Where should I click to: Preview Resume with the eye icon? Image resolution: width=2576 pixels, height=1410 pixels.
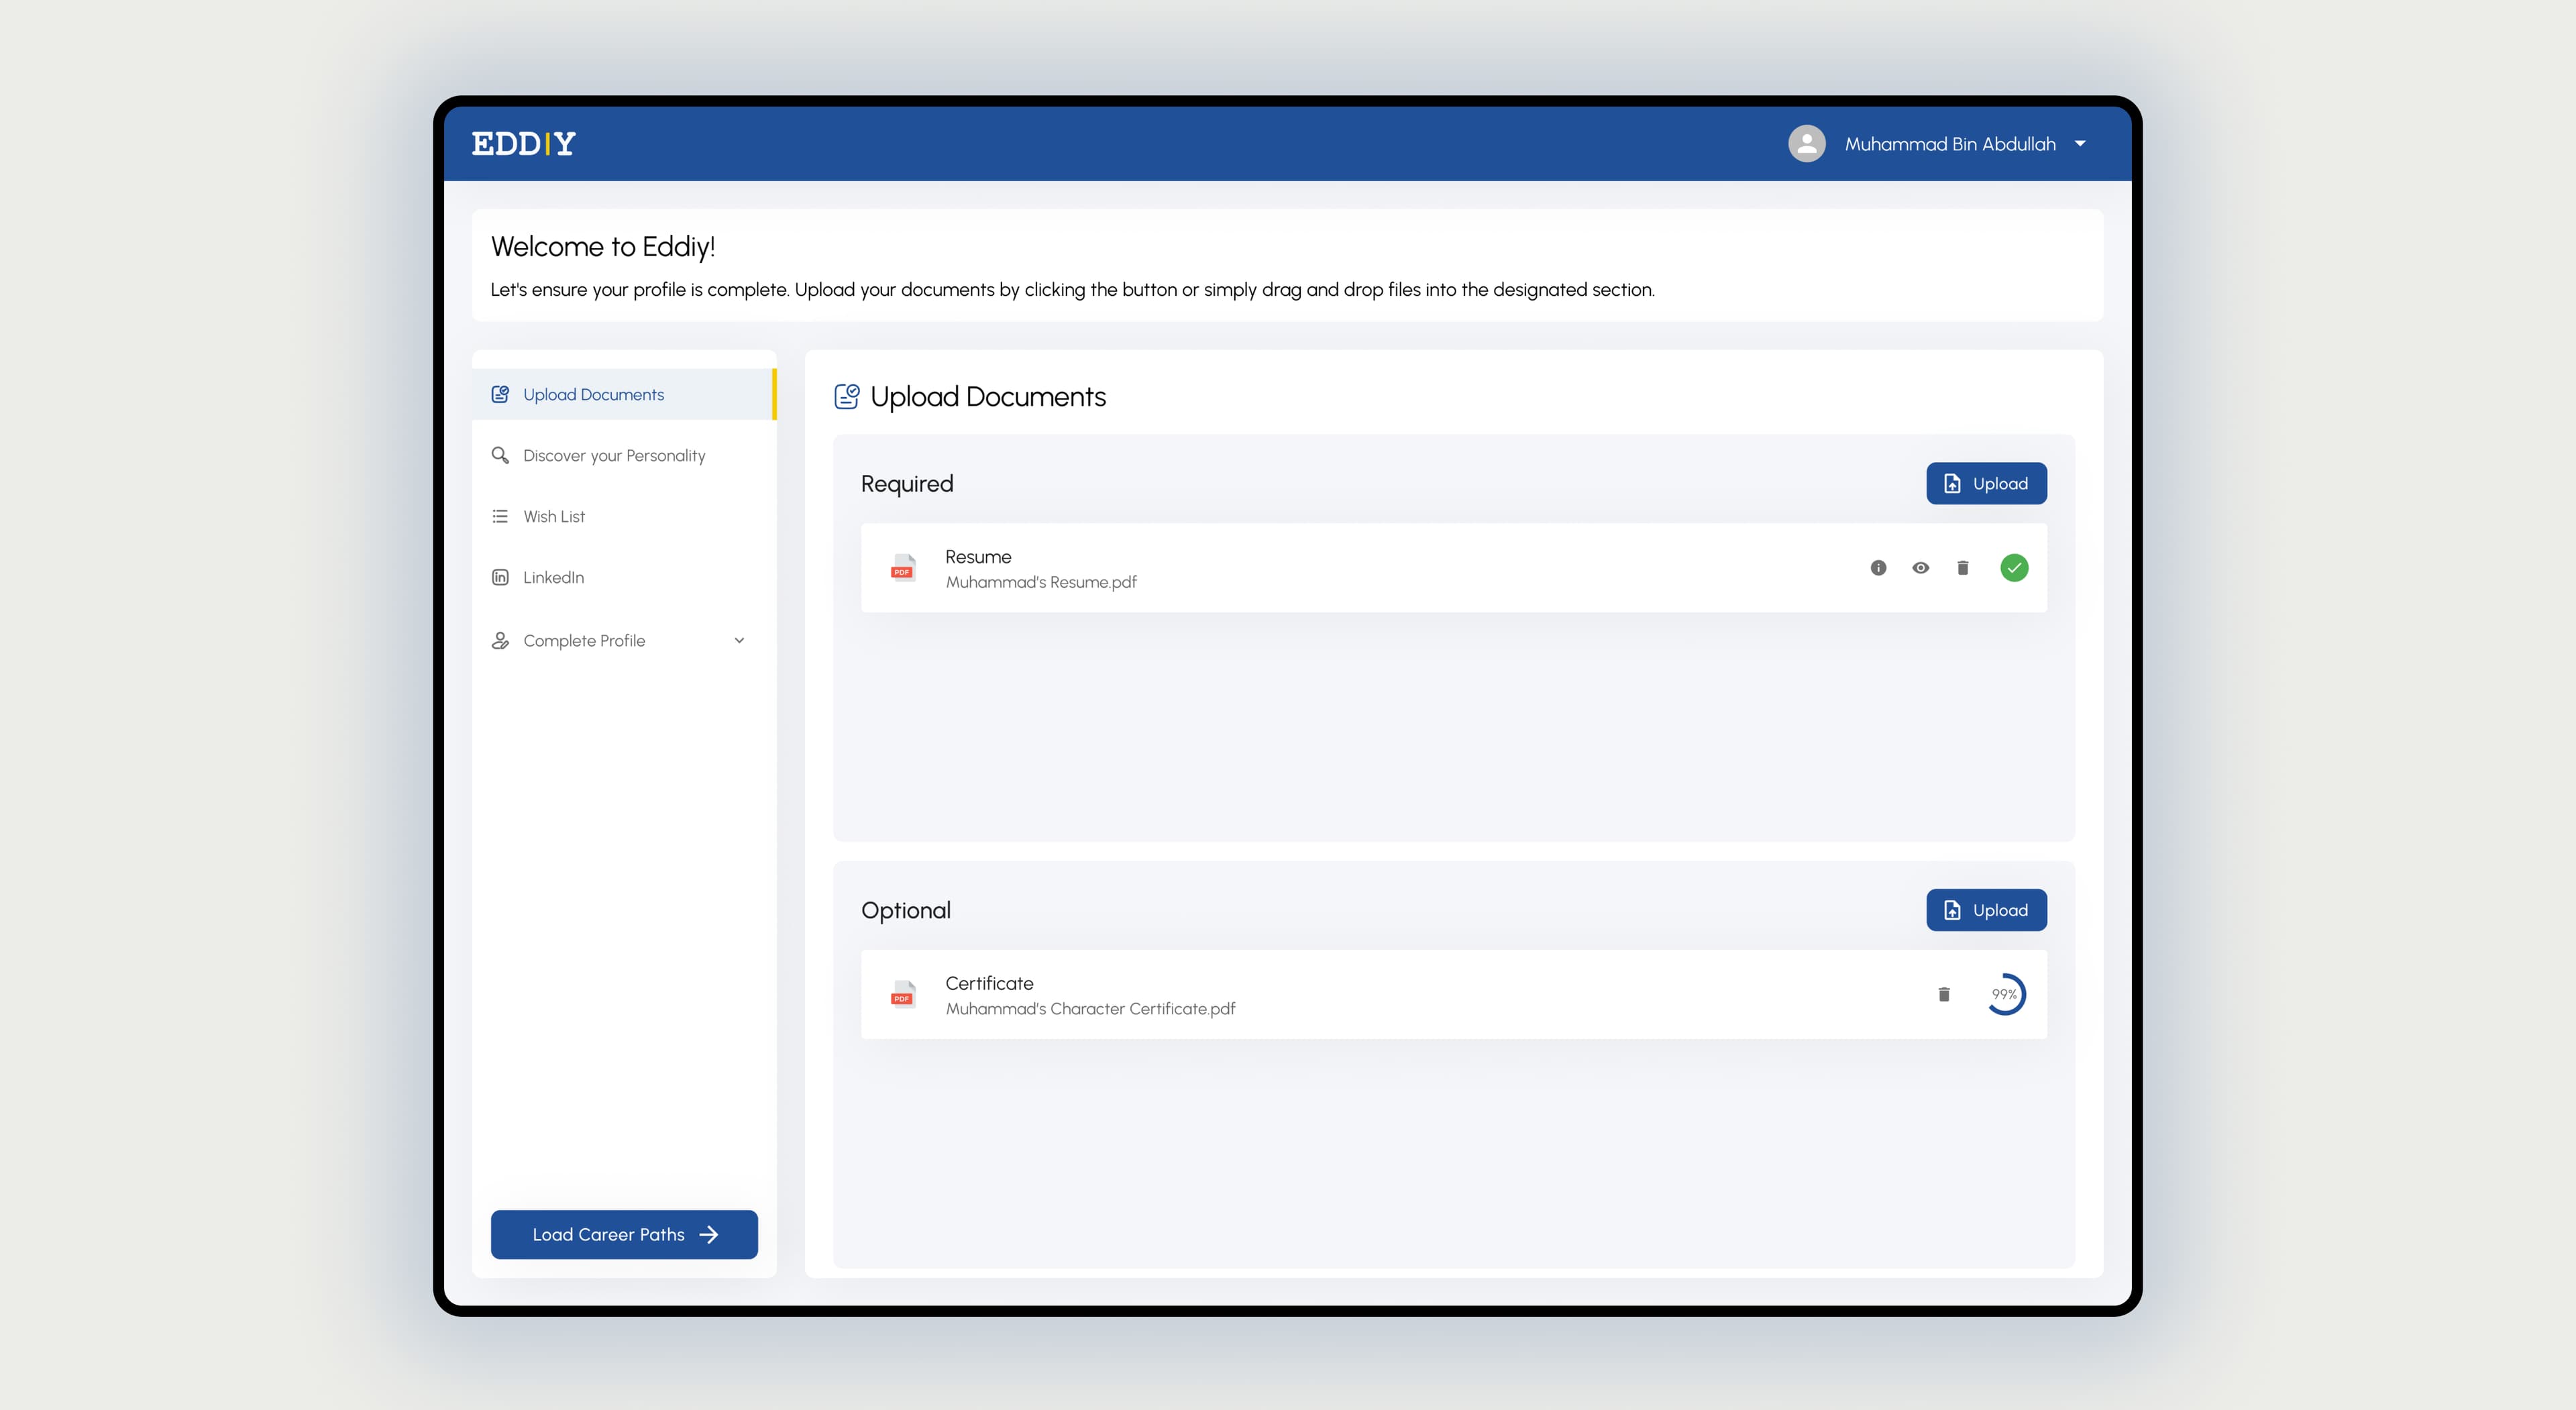coord(1920,568)
